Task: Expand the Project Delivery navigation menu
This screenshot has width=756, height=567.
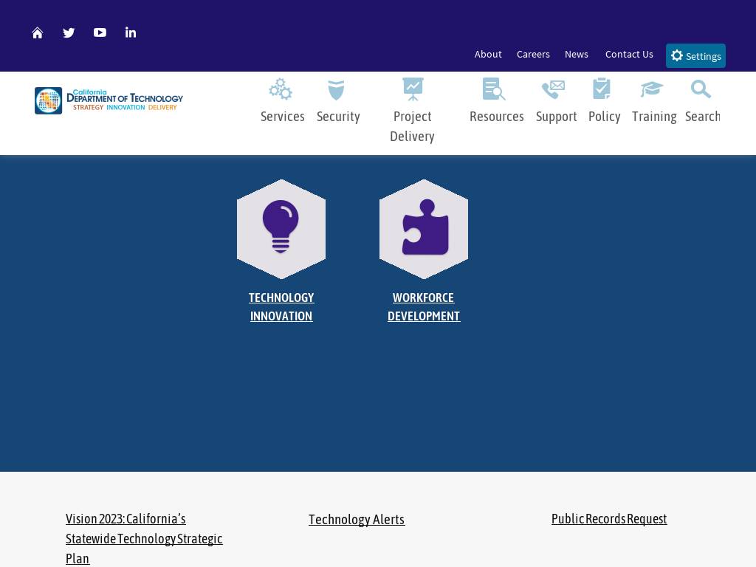Action: tap(412, 111)
